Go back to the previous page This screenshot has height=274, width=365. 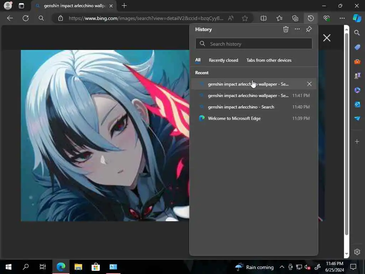coord(10,18)
